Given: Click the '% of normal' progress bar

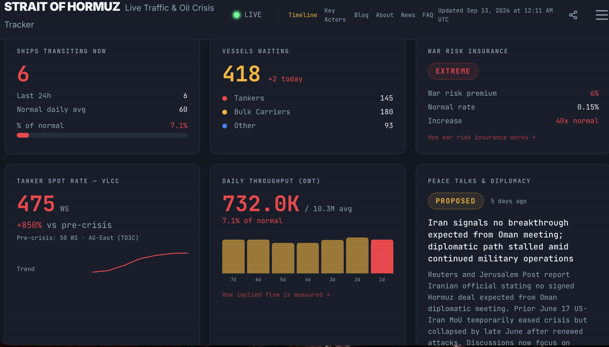Looking at the screenshot, I should (102, 135).
